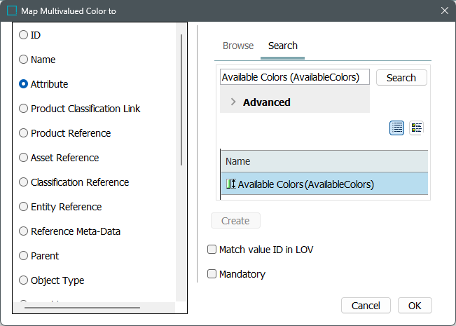Cancel the mapping dialog
The image size is (456, 326).
(x=366, y=306)
